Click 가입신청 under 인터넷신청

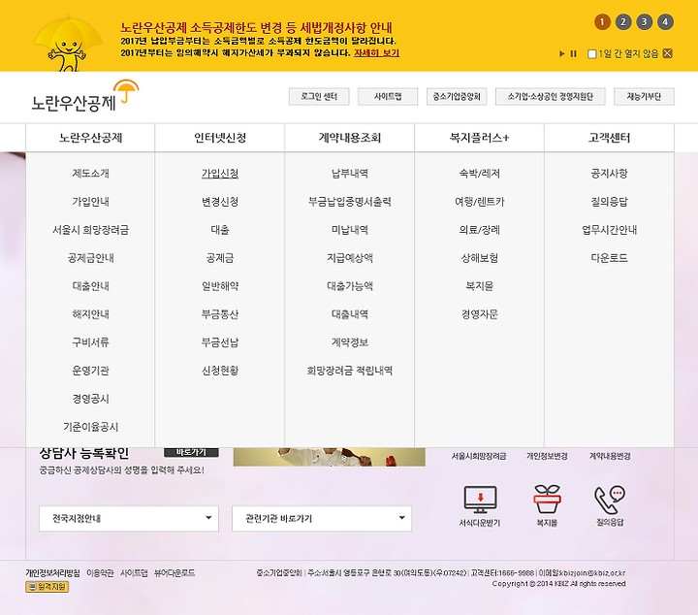click(220, 174)
